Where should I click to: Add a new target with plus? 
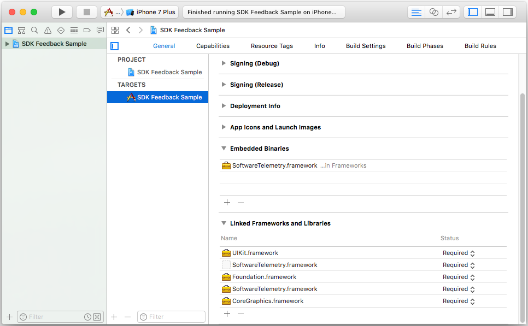(114, 317)
